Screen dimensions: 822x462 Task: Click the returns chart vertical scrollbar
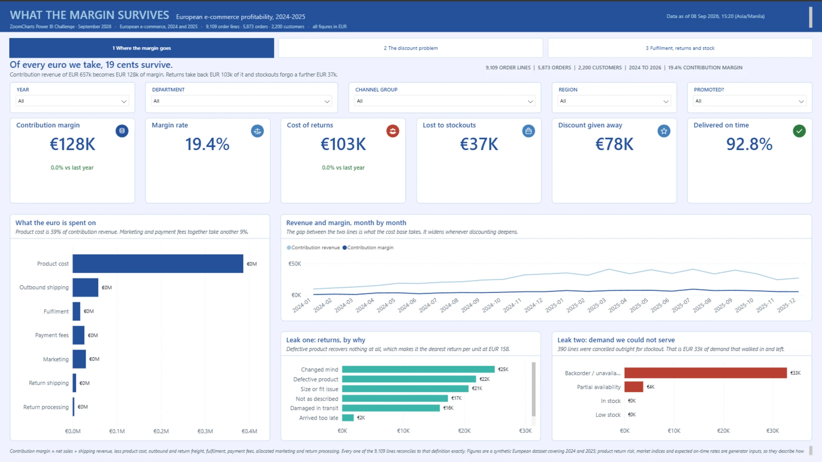[x=533, y=389]
